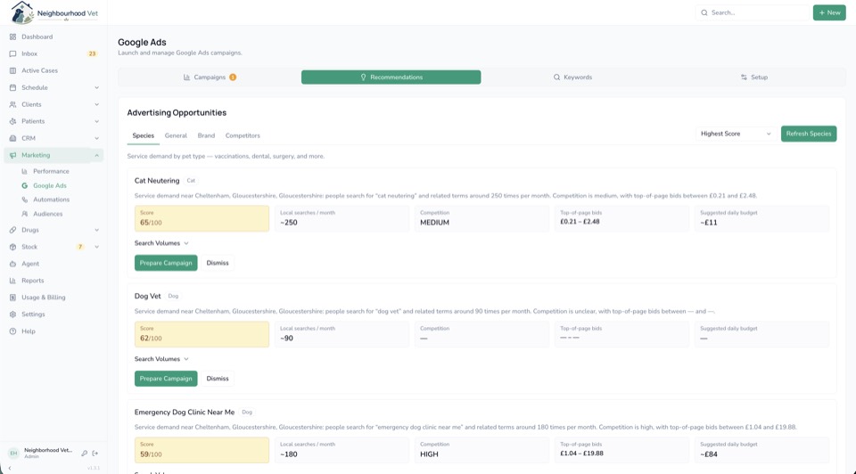The image size is (856, 474).
Task: Click the green New button
Action: coord(829,12)
